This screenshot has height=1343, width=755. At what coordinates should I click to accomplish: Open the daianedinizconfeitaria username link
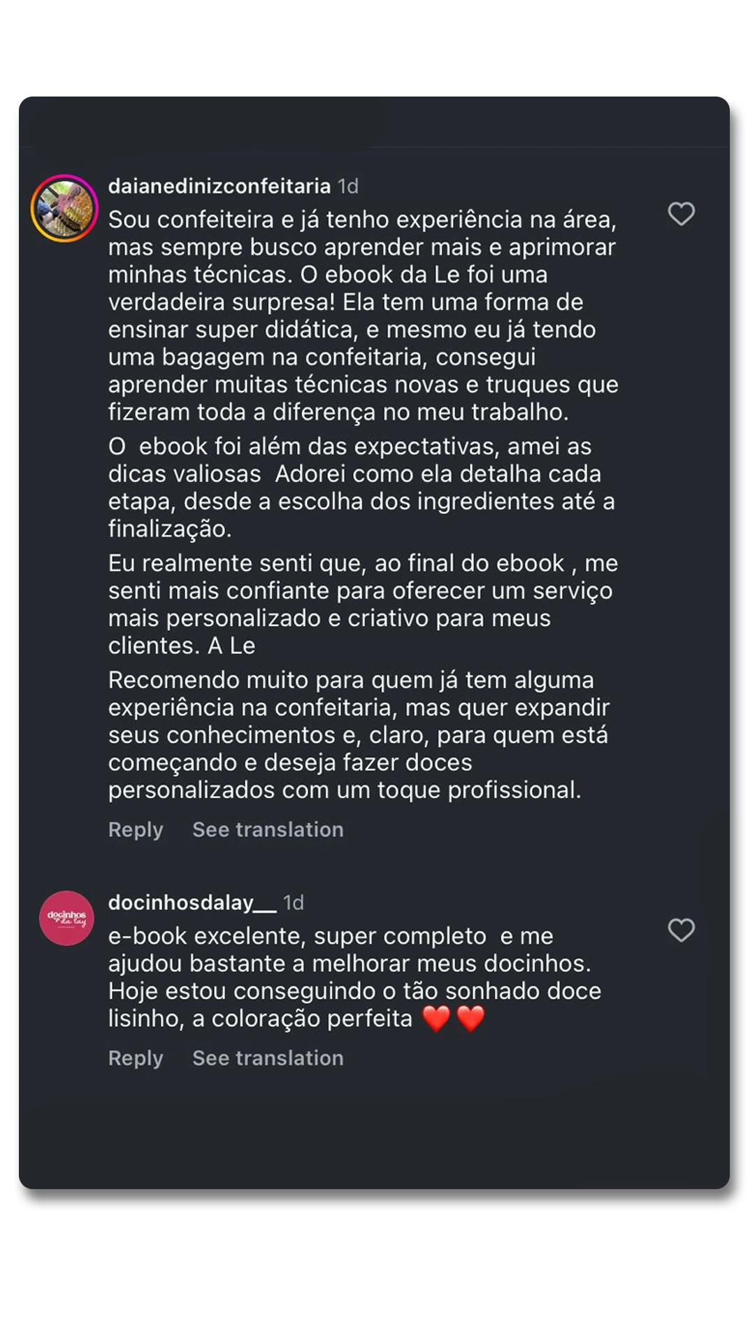tap(220, 186)
